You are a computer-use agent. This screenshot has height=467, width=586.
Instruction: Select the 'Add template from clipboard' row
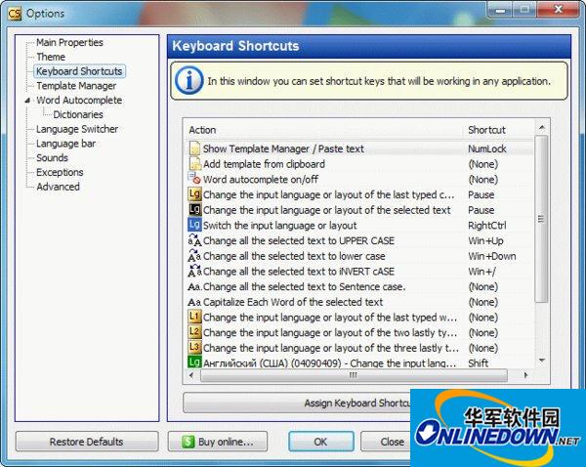pyautogui.click(x=359, y=164)
